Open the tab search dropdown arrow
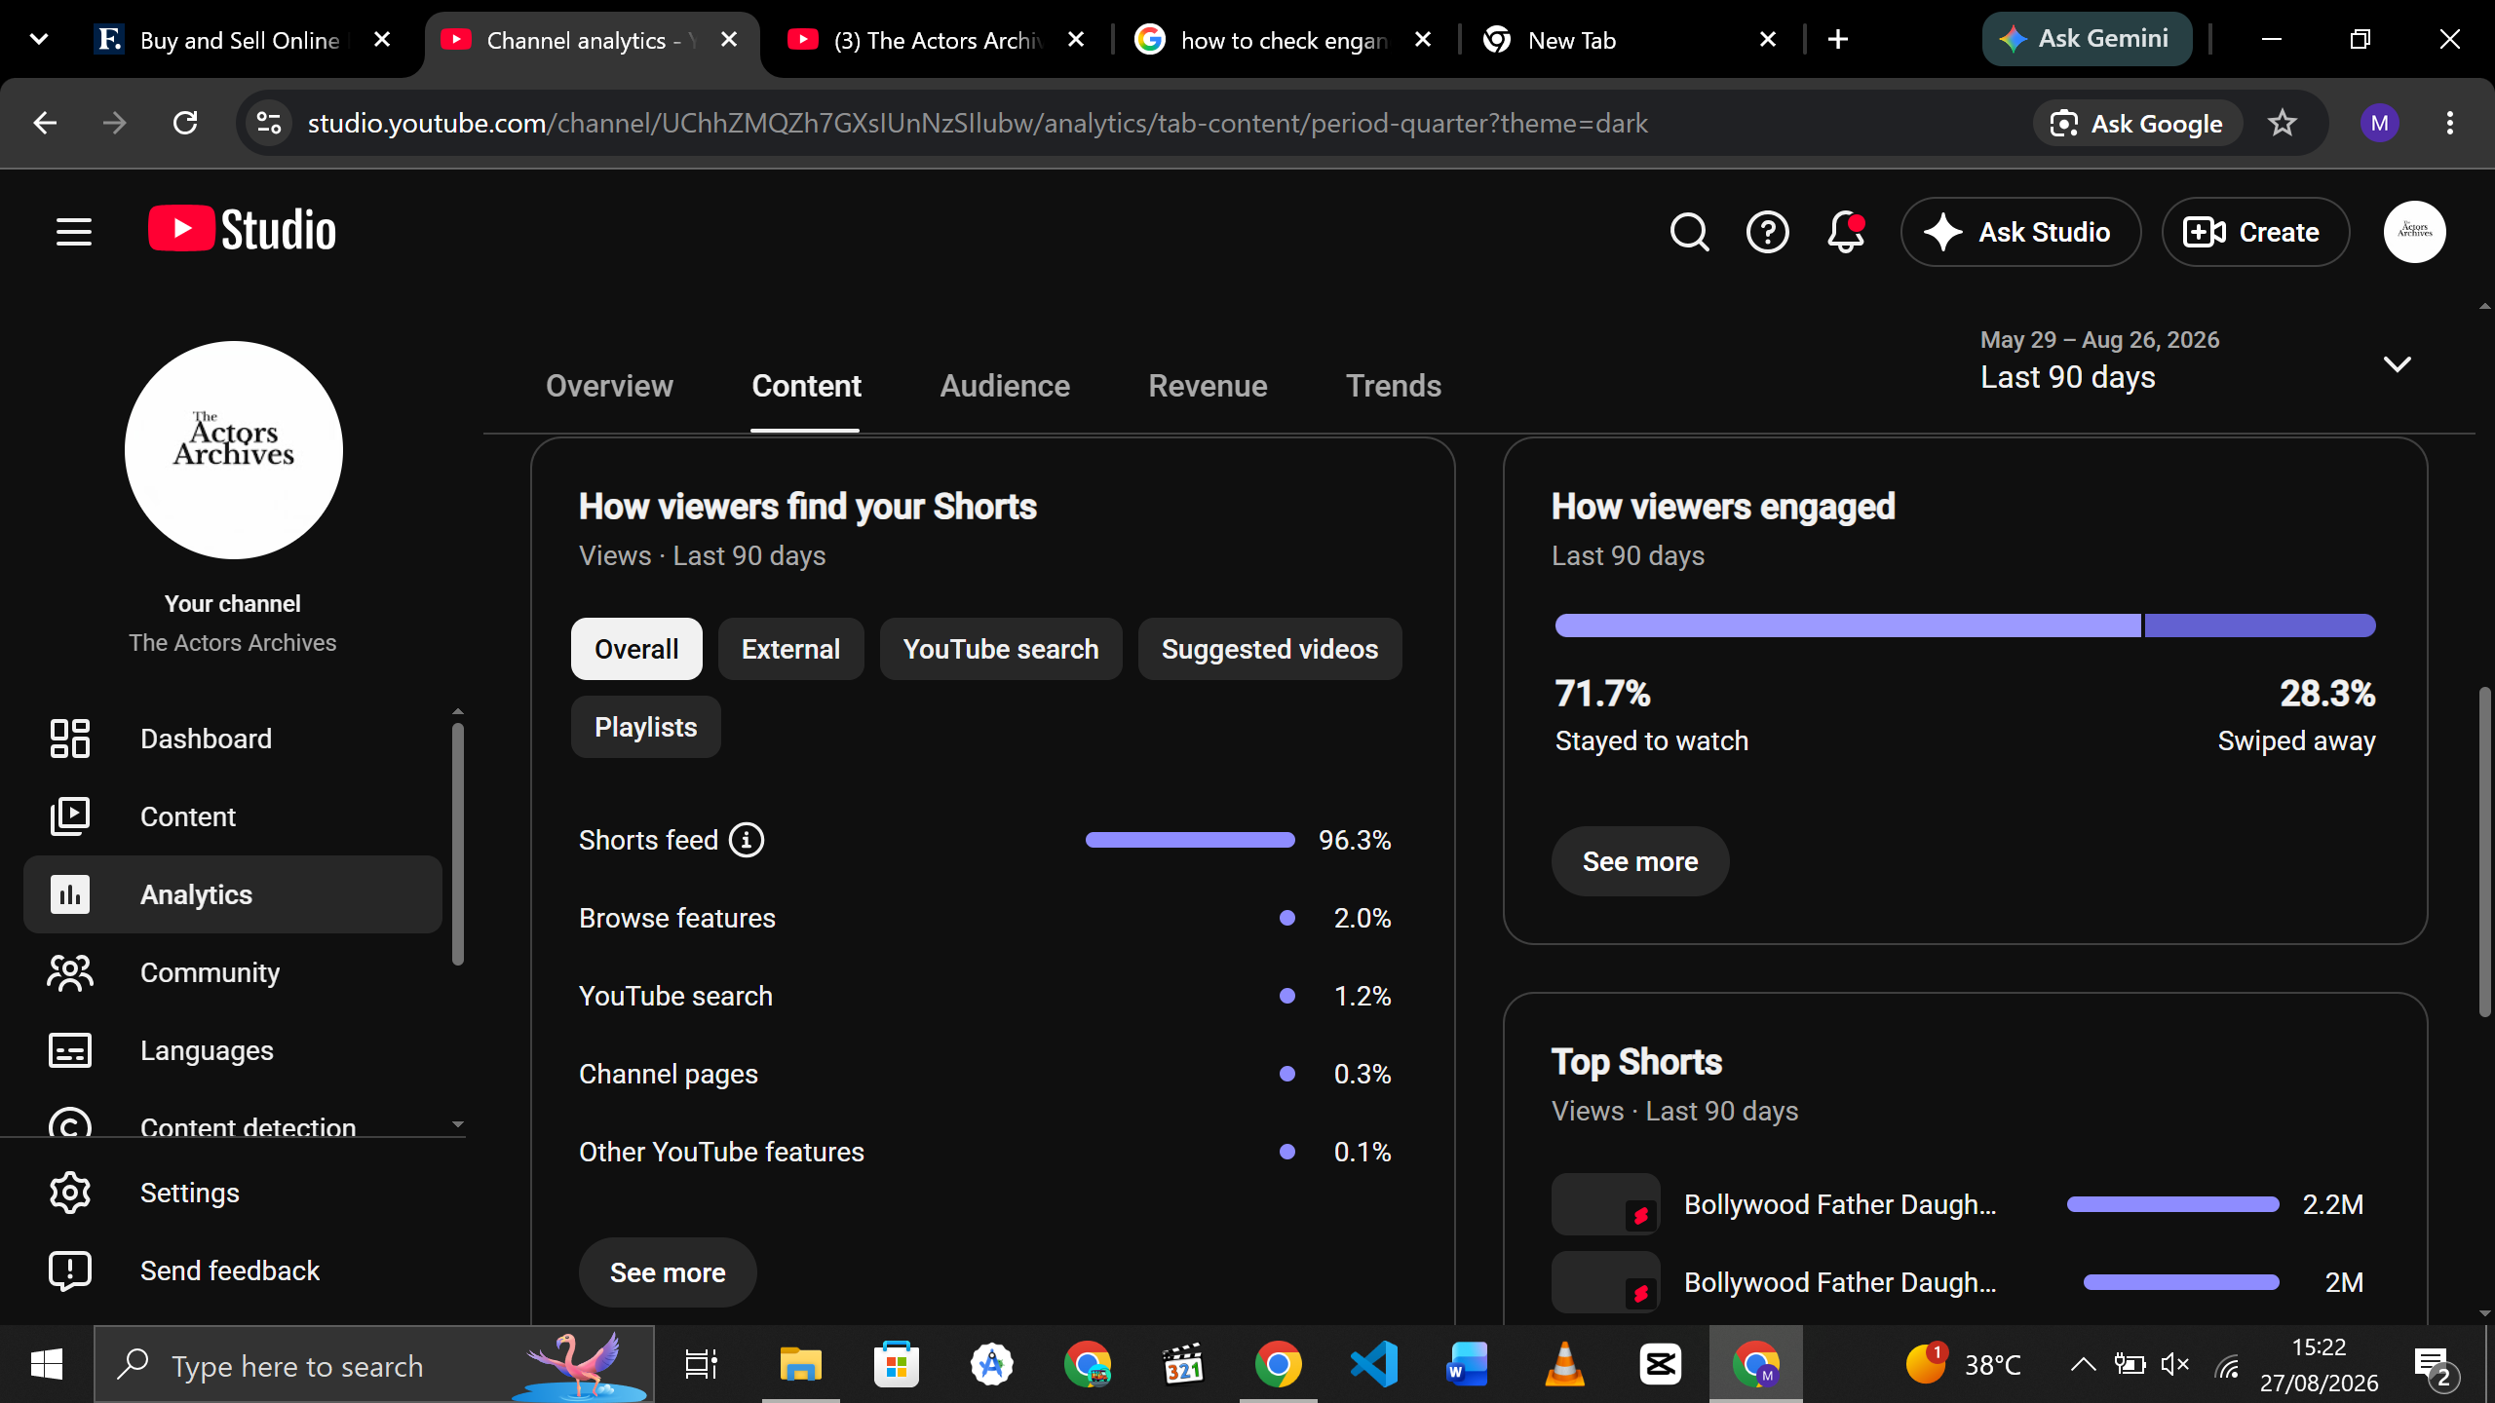The height and width of the screenshot is (1403, 2495). point(39,39)
